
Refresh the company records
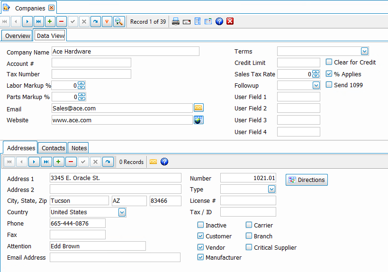click(96, 21)
